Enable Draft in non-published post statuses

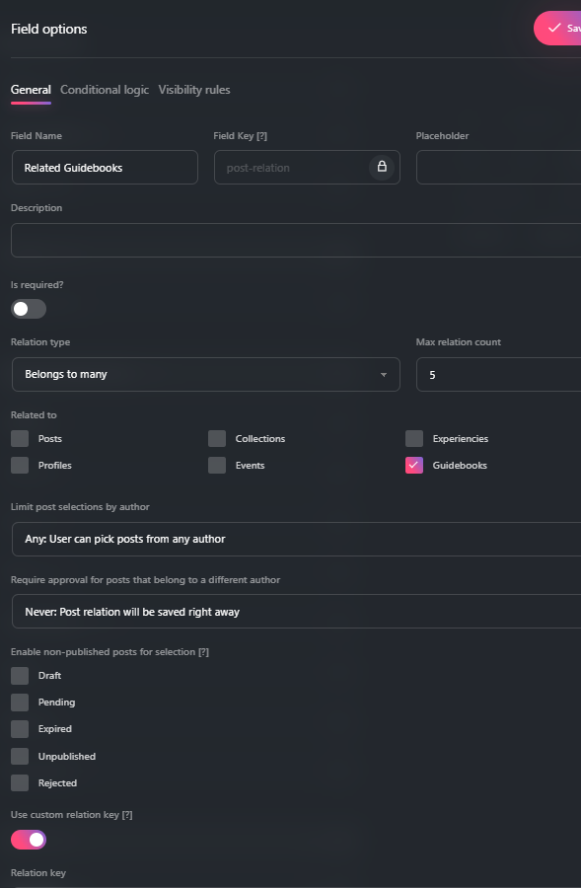click(19, 675)
